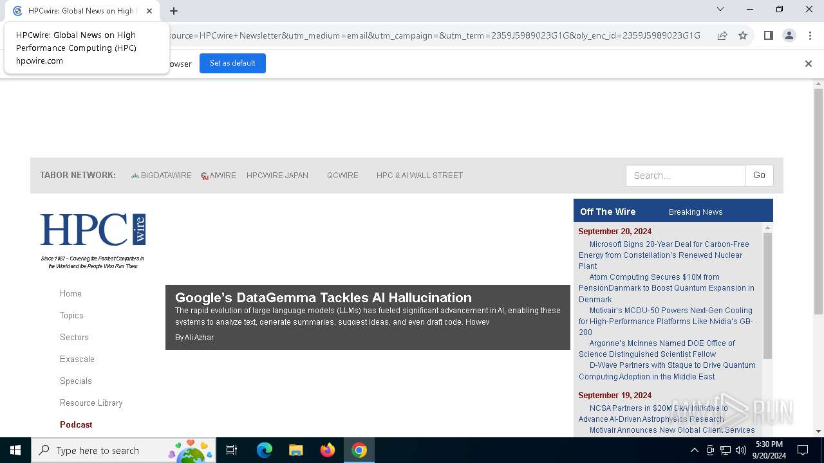Viewport: 824px width, 463px height.
Task: Bookmark this page with the star icon
Action: tap(743, 35)
